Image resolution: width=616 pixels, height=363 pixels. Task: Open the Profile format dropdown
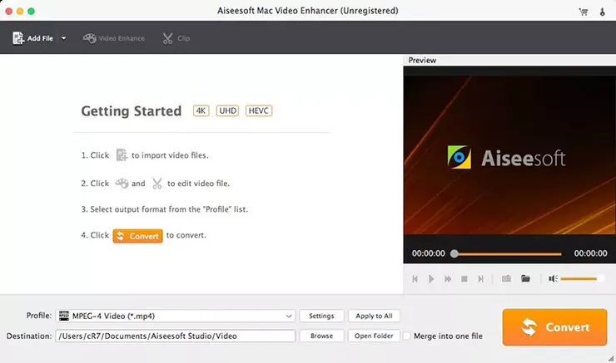point(175,316)
